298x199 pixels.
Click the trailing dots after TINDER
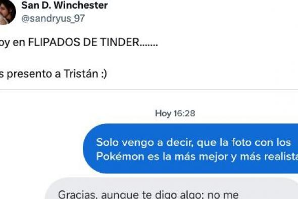click(x=148, y=45)
